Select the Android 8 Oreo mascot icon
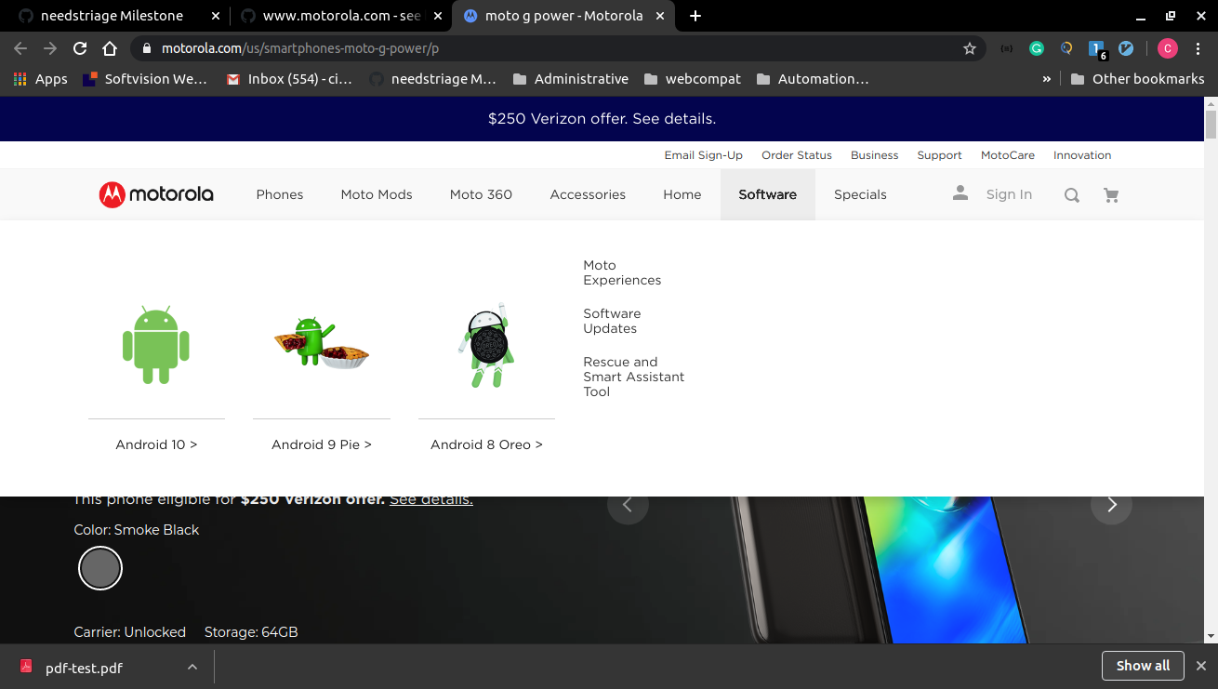 [x=485, y=345]
